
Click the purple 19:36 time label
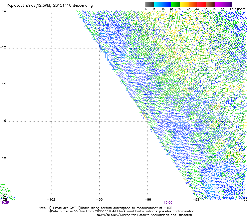(4, 203)
